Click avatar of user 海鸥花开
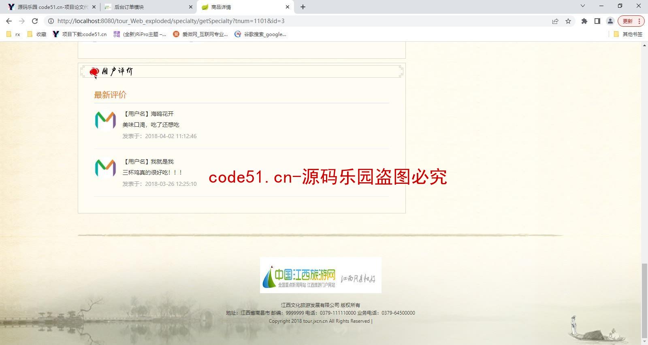Image resolution: width=648 pixels, height=345 pixels. pyautogui.click(x=105, y=120)
